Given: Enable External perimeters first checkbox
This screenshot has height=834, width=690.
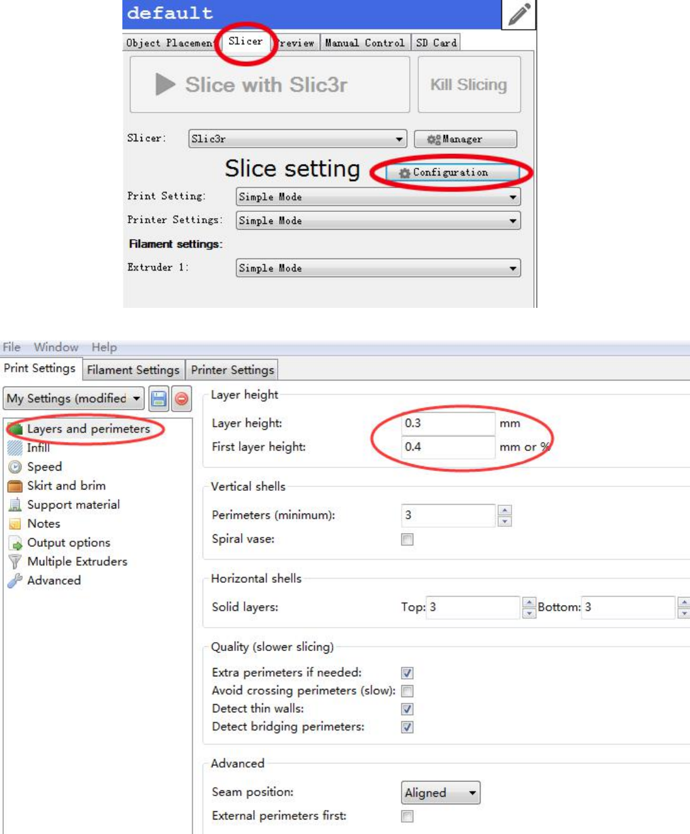Looking at the screenshot, I should tap(407, 816).
